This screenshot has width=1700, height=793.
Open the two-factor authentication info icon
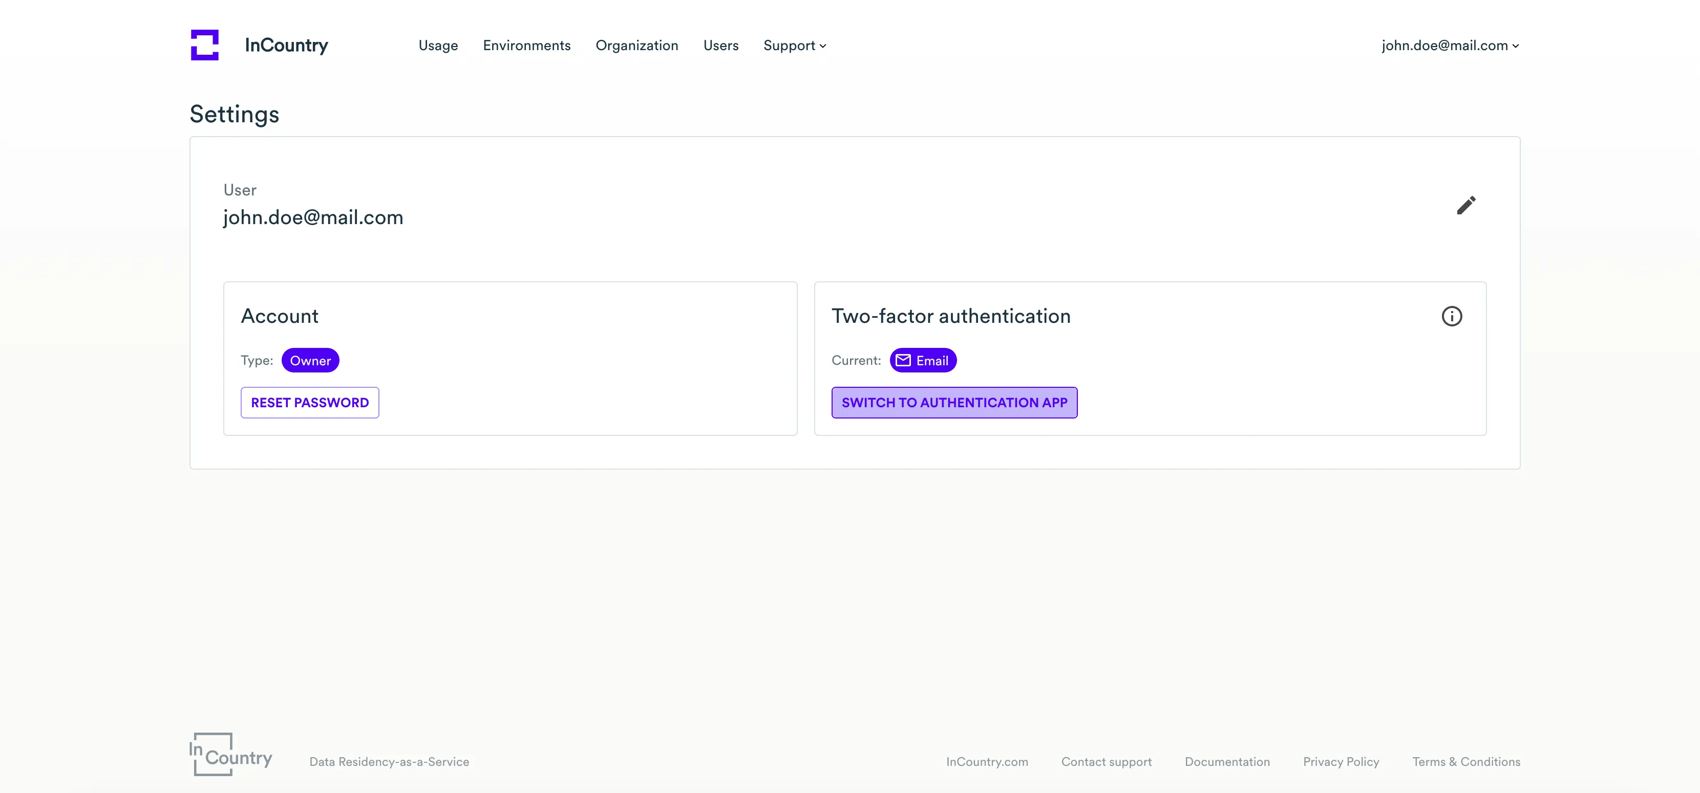[x=1451, y=316]
